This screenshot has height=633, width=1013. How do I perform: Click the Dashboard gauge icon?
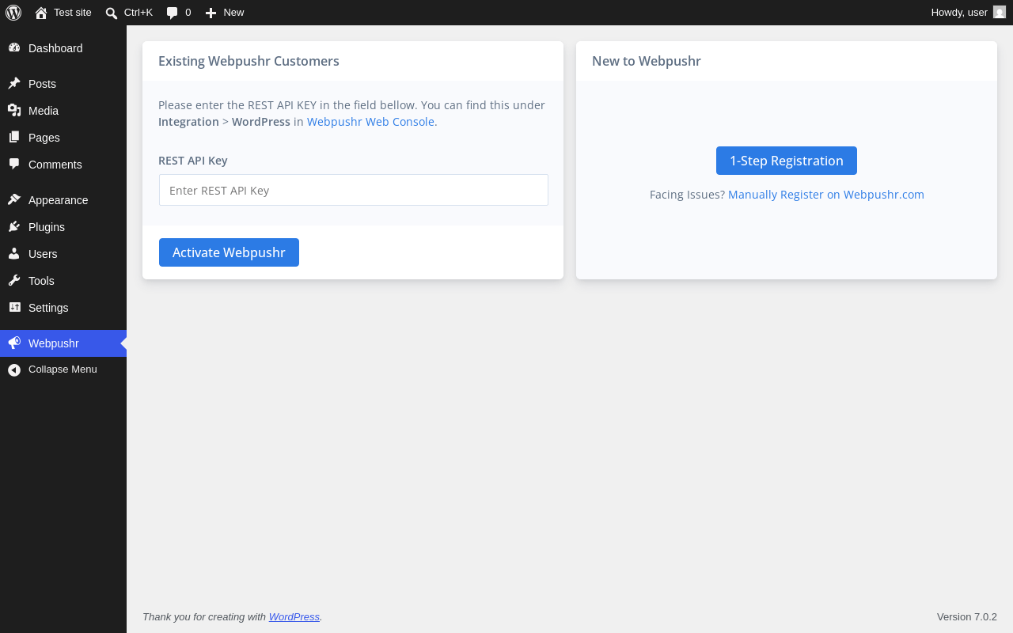14,48
